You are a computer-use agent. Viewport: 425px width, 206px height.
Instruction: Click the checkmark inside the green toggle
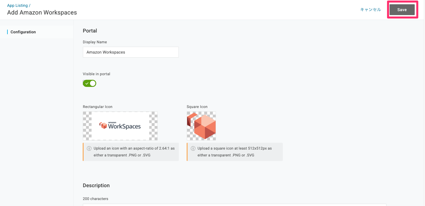(x=87, y=83)
